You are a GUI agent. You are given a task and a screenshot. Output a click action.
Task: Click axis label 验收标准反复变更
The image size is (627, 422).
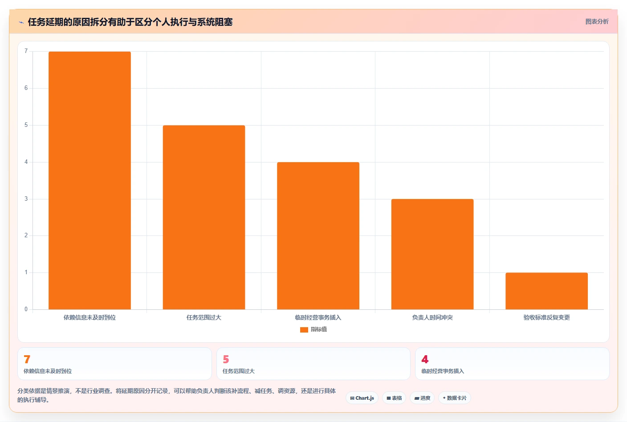(x=546, y=317)
